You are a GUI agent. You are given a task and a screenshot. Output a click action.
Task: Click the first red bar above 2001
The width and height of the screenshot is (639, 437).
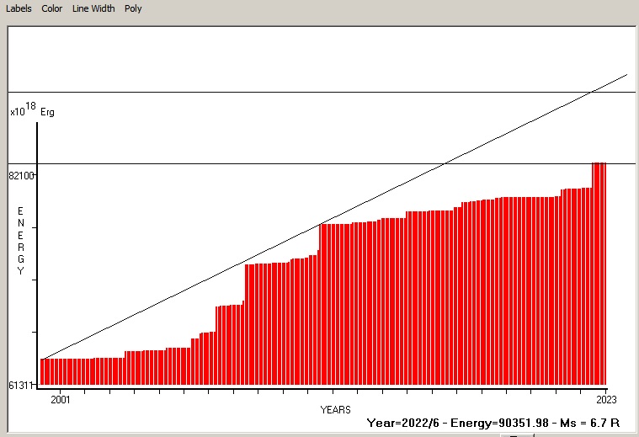tap(43, 371)
